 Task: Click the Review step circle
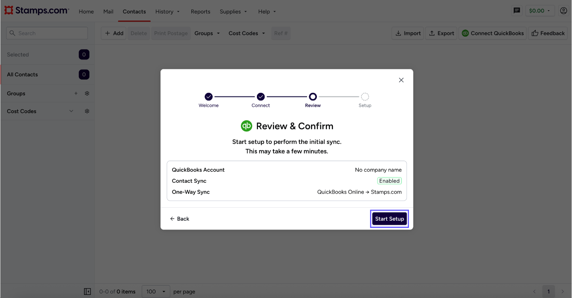click(313, 97)
